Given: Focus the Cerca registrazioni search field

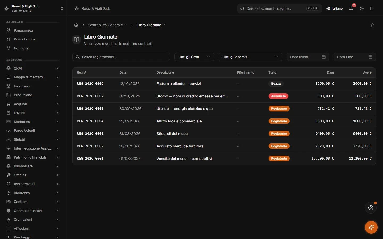Looking at the screenshot, I should [x=121, y=57].
